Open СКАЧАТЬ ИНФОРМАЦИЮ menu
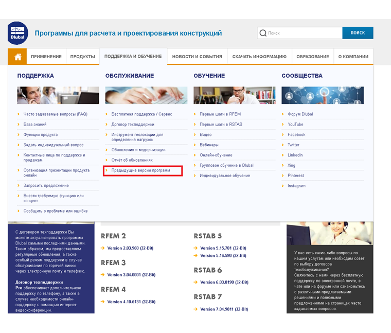Image resolution: width=391 pixels, height=333 pixels. tap(259, 57)
